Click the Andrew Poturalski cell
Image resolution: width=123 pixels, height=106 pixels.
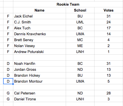pos(39,52)
